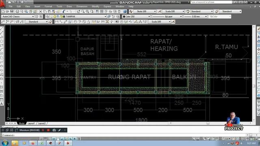This screenshot has width=260, height=146.
Task: Click the taskbar clock 9:27 AM
Action: point(251,143)
